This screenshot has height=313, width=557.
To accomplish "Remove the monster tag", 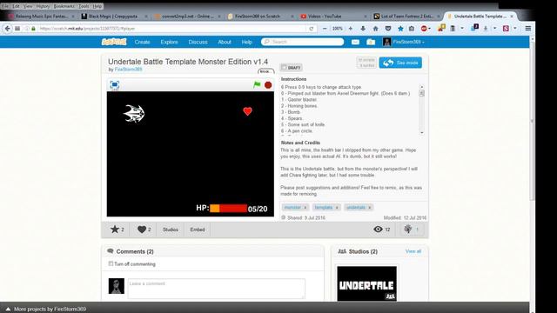I will (x=305, y=207).
